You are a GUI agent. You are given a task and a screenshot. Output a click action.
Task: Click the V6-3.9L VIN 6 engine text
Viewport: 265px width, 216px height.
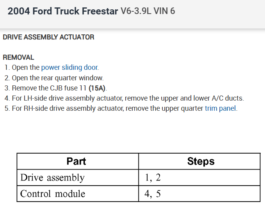point(148,11)
